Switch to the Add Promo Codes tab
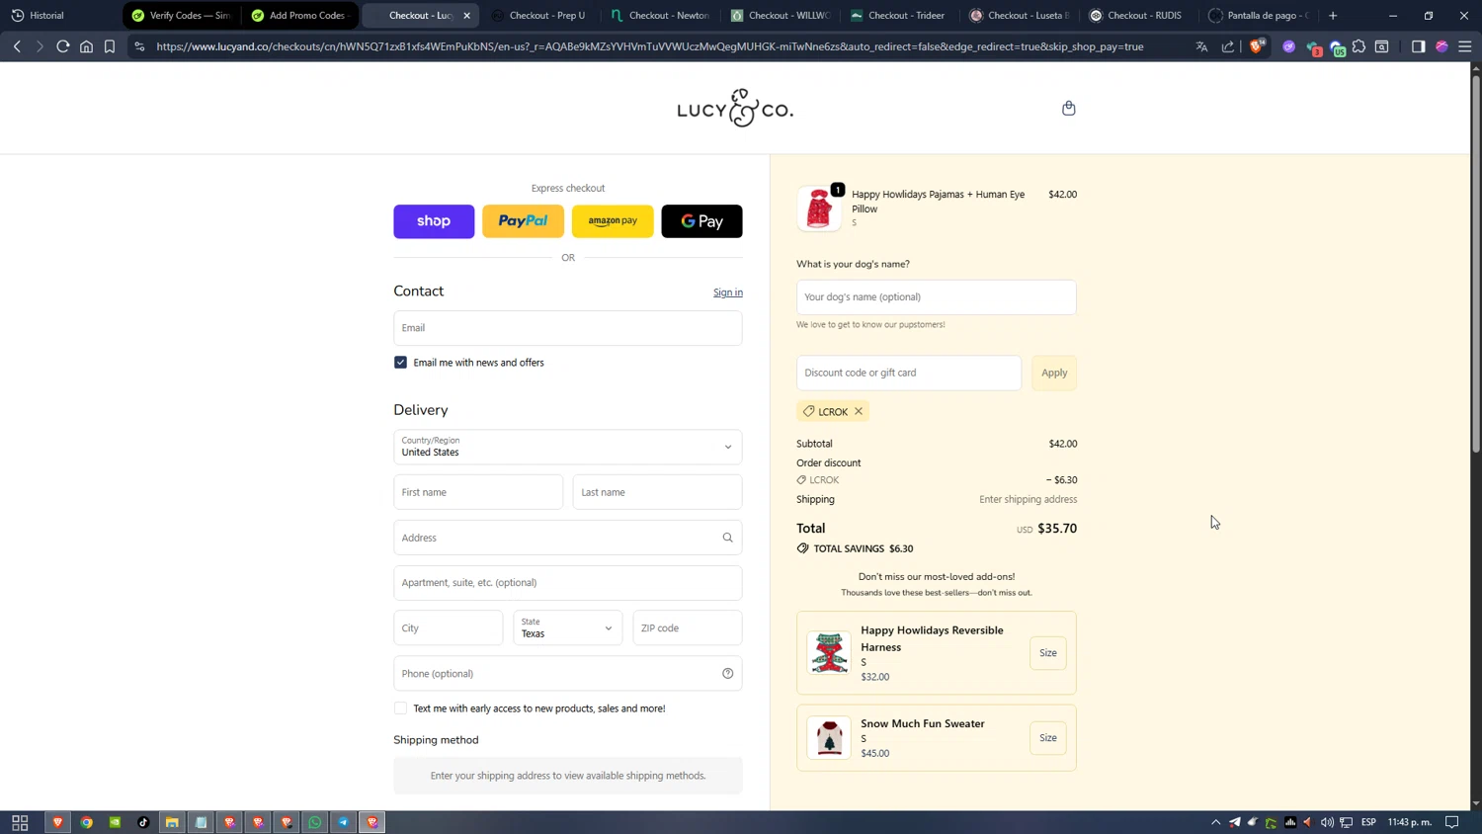1482x834 pixels. (x=300, y=15)
